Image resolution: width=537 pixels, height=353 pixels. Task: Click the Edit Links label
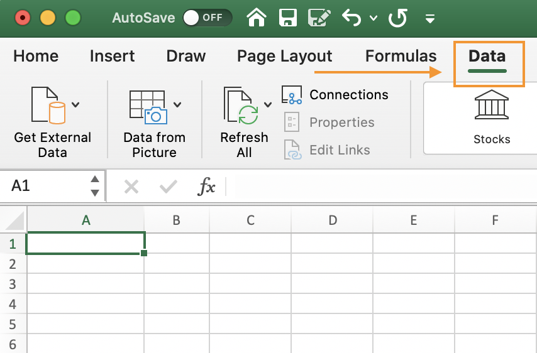[x=340, y=150]
